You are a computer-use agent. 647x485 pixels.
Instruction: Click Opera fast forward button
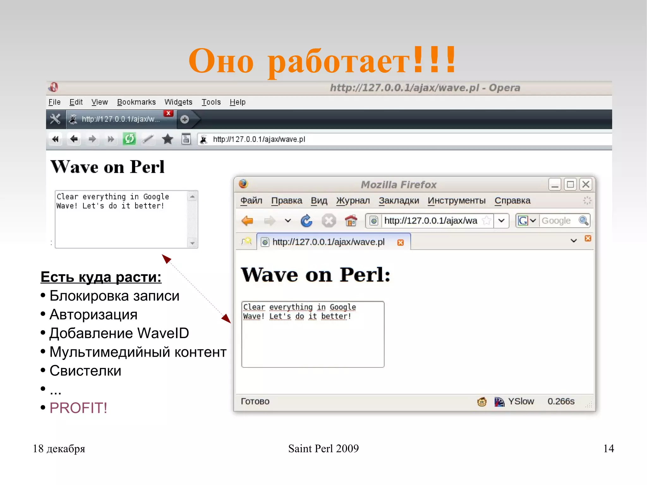tap(111, 139)
